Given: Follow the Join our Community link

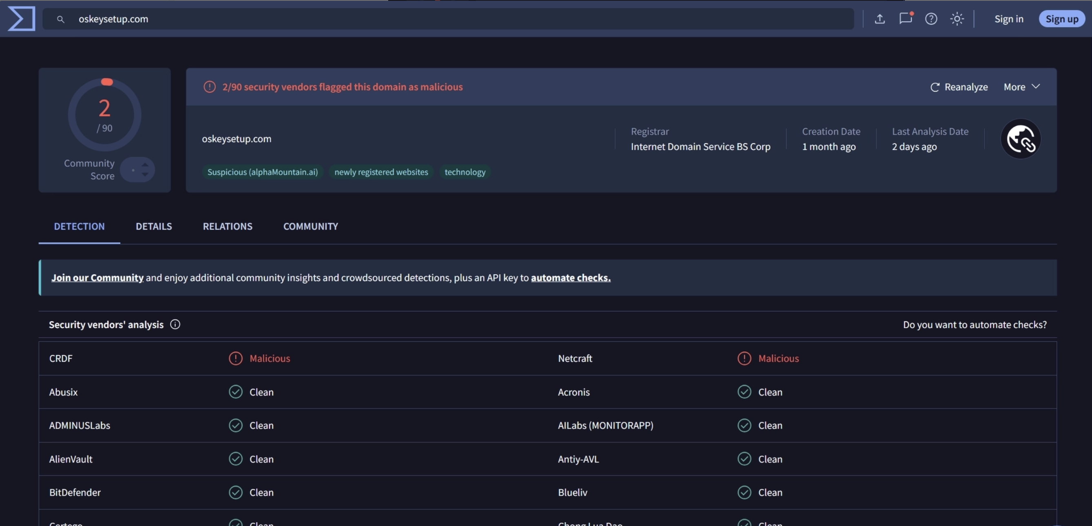Looking at the screenshot, I should [x=97, y=278].
